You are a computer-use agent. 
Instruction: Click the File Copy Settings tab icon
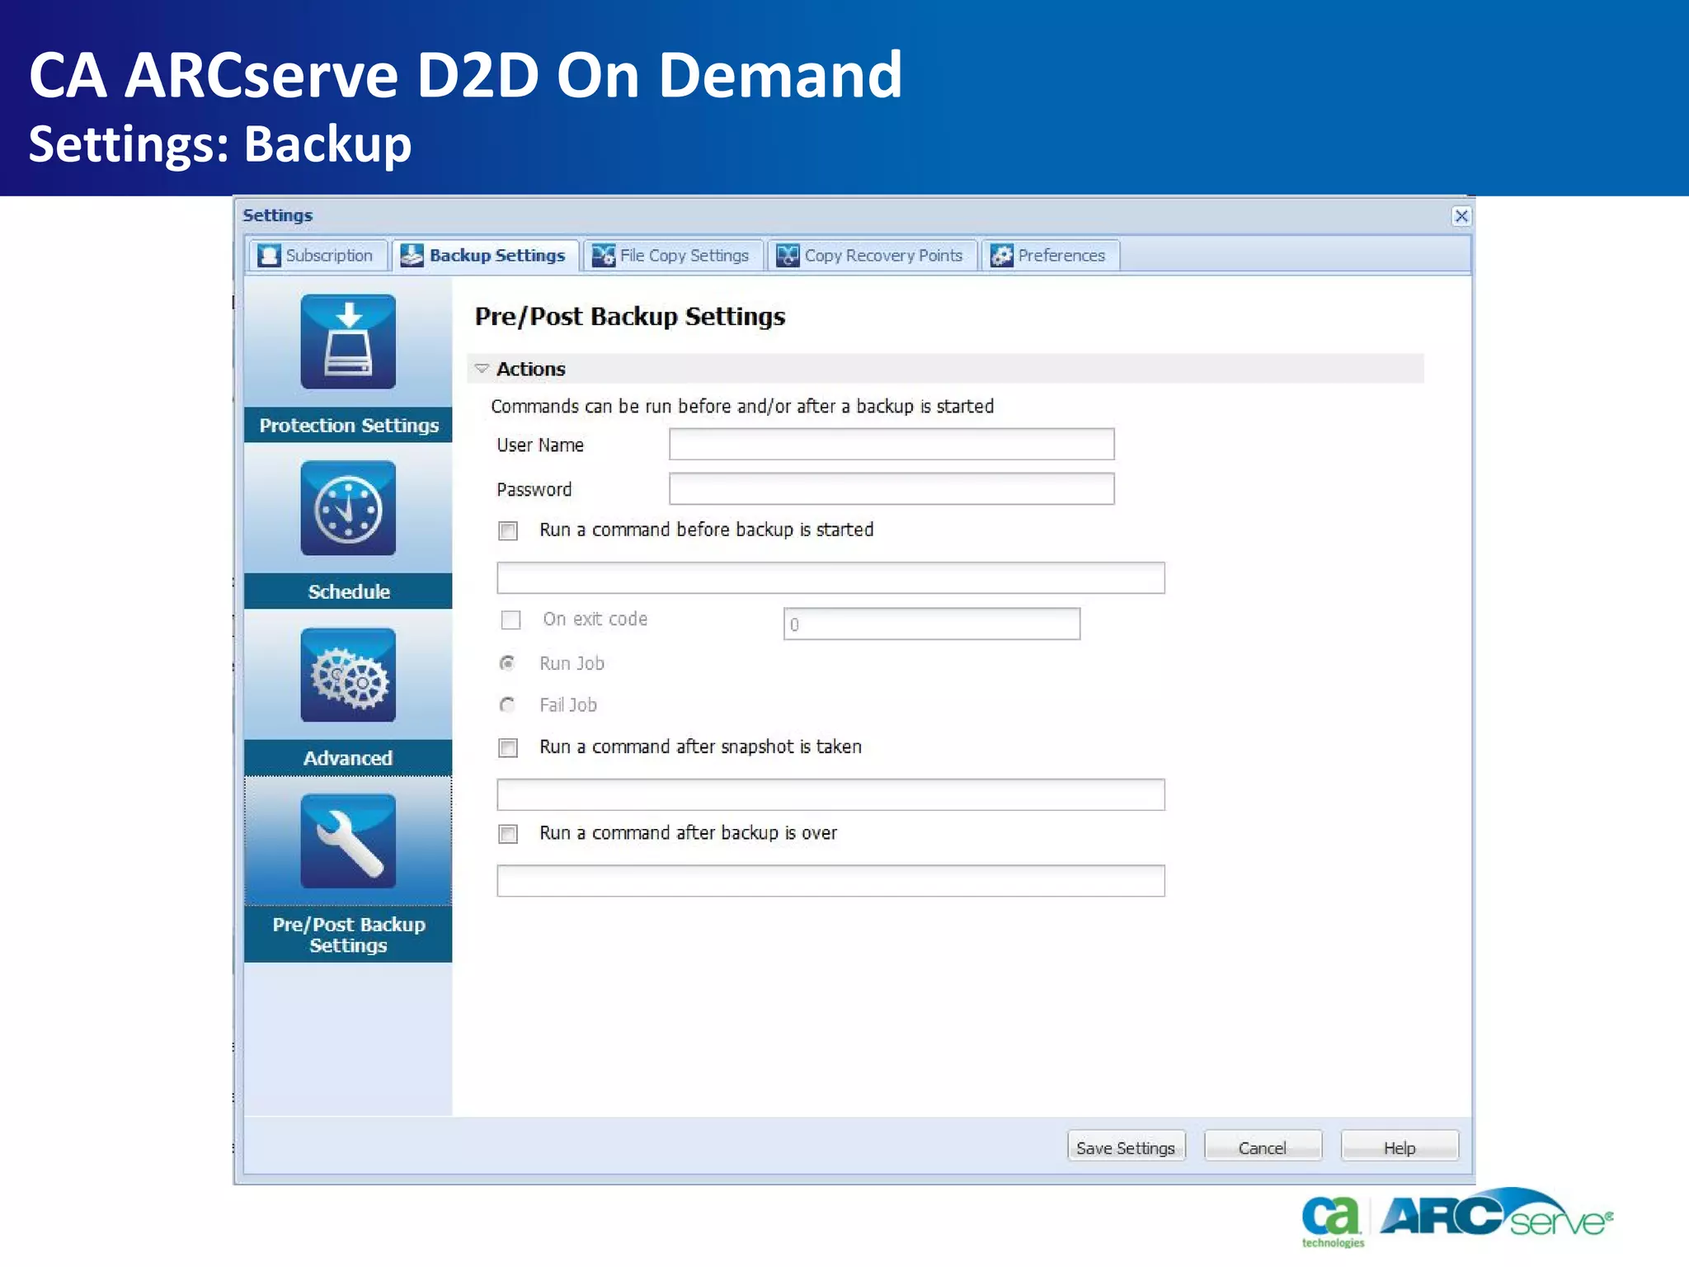(x=604, y=256)
